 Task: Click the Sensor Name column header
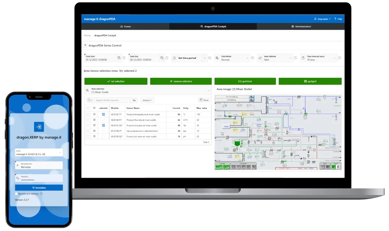point(133,108)
